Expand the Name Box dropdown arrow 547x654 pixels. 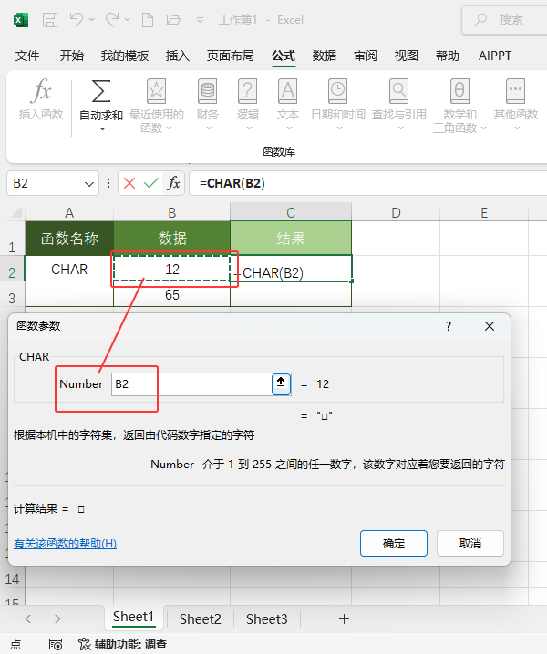pyautogui.click(x=89, y=184)
